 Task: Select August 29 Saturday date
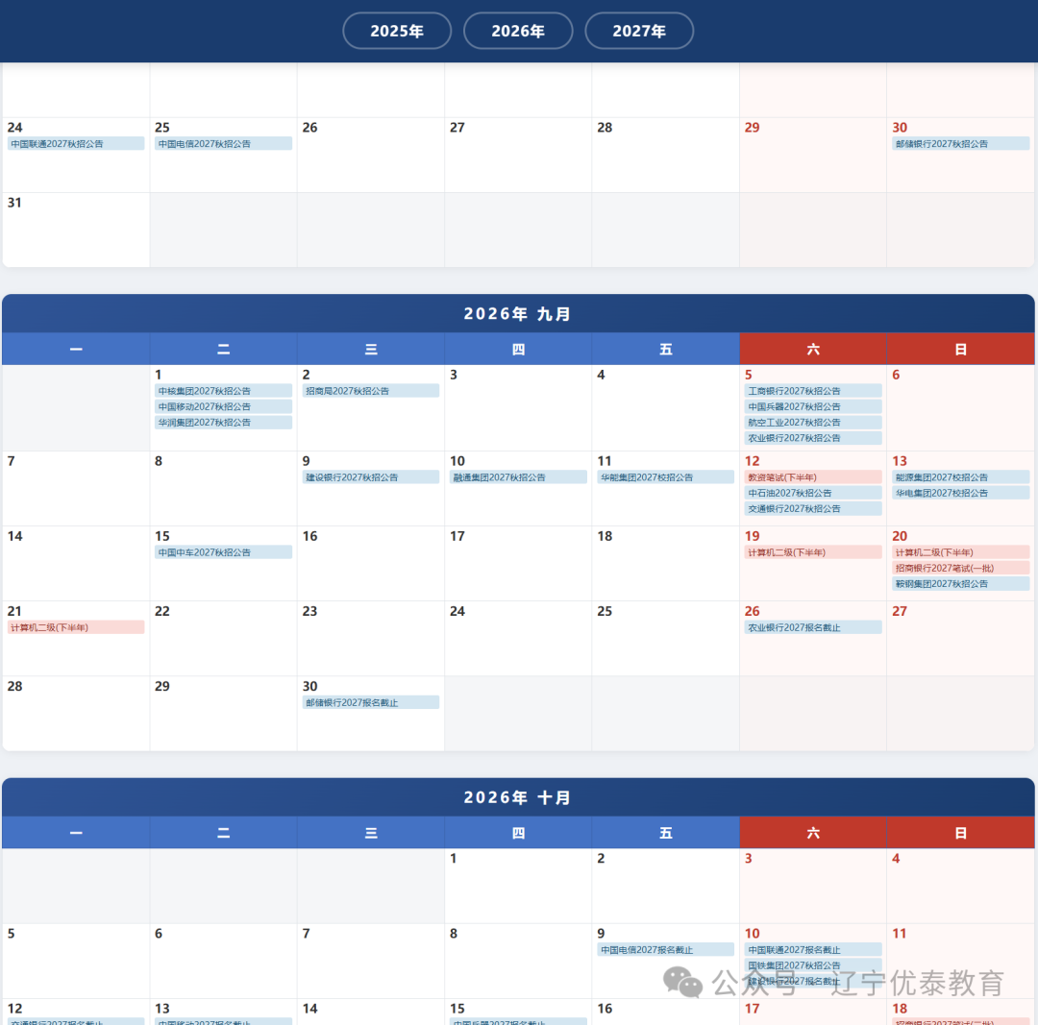click(752, 127)
